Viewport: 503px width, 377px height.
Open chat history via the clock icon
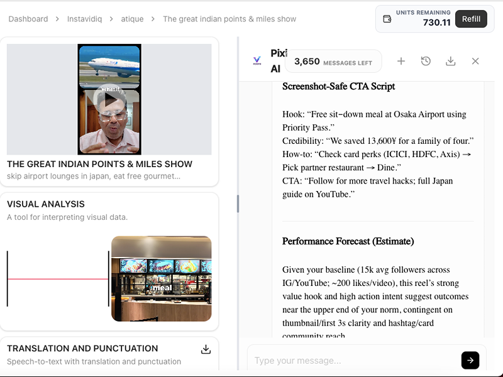[426, 61]
